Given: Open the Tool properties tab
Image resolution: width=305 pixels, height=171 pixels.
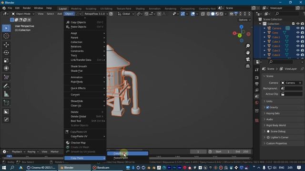Looking at the screenshot, I should pyautogui.click(x=257, y=70).
